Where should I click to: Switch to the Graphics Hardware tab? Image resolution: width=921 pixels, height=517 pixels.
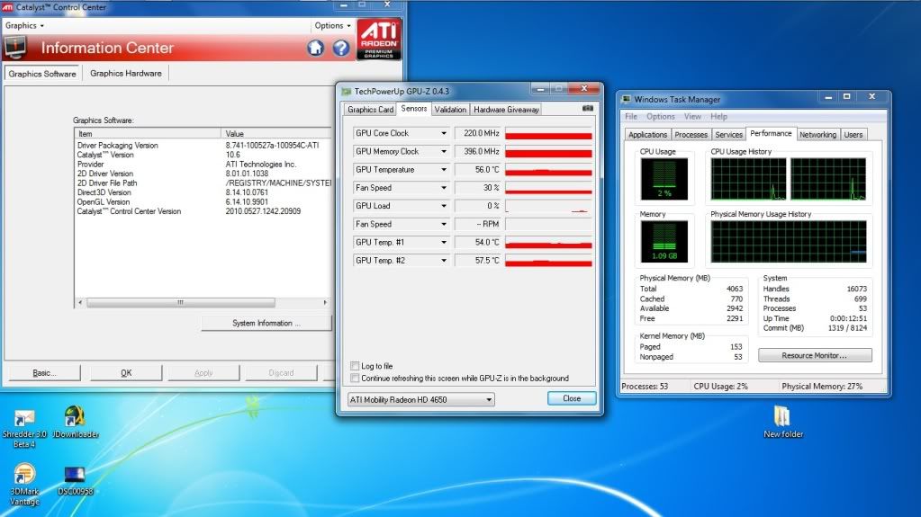tap(126, 74)
